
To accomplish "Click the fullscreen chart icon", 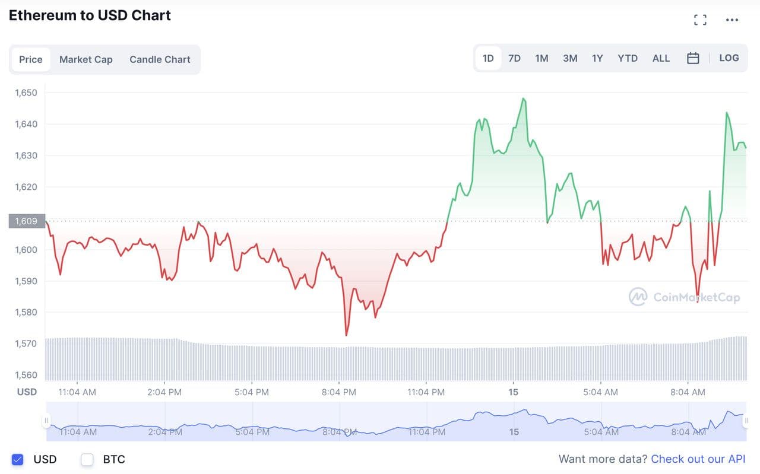I will 701,20.
